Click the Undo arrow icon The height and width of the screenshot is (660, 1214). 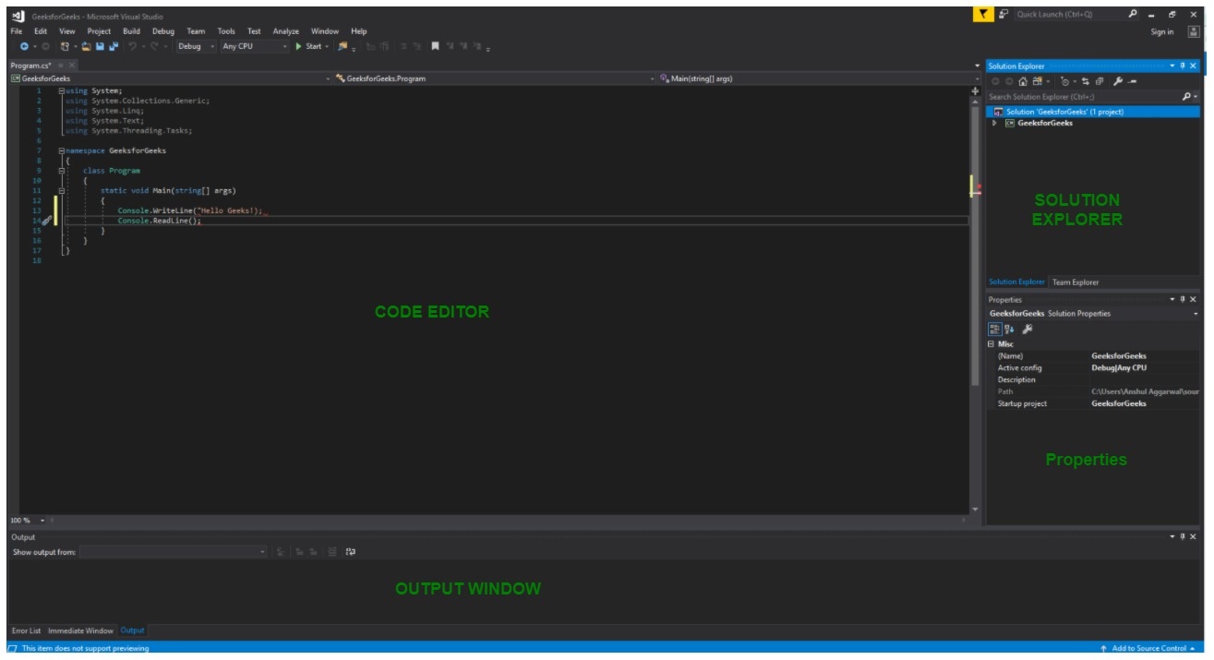click(133, 46)
